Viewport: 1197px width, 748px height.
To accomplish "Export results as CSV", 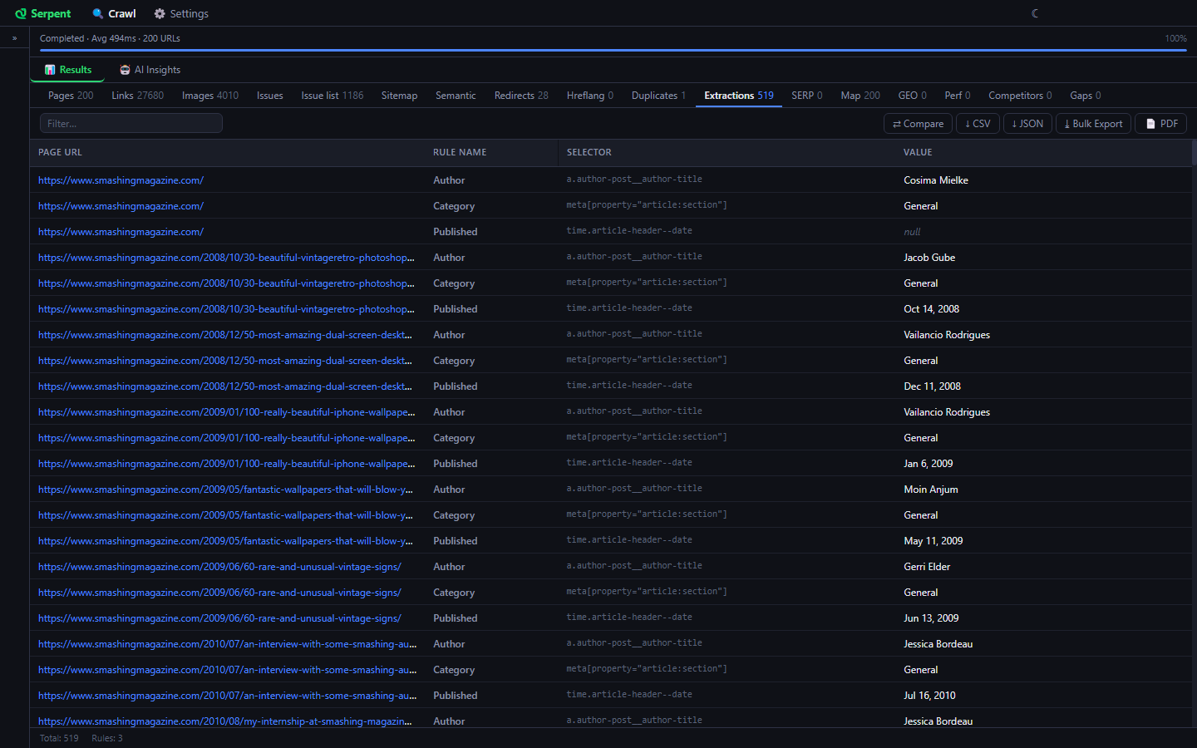I will click(978, 123).
